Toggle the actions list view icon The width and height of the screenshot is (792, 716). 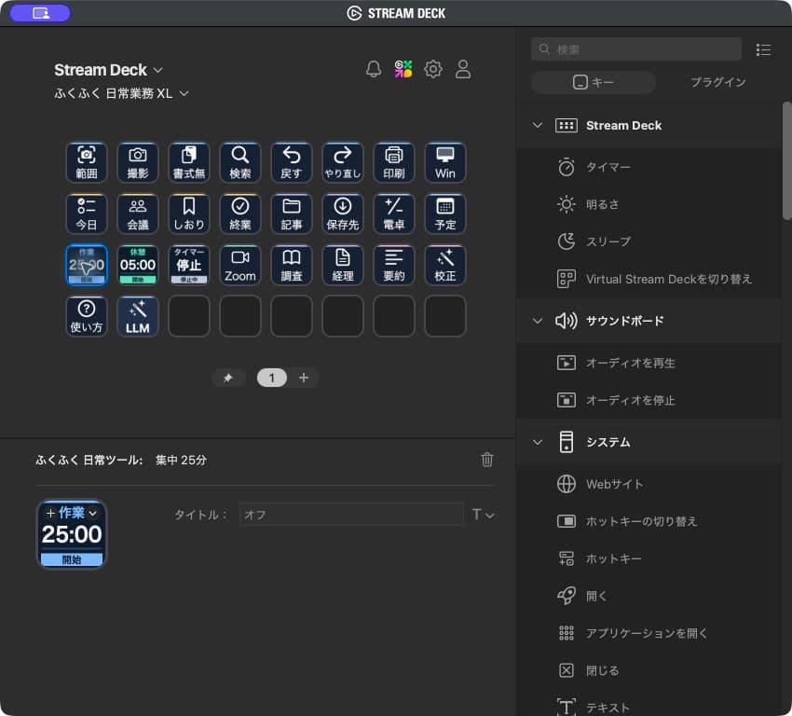[x=763, y=49]
